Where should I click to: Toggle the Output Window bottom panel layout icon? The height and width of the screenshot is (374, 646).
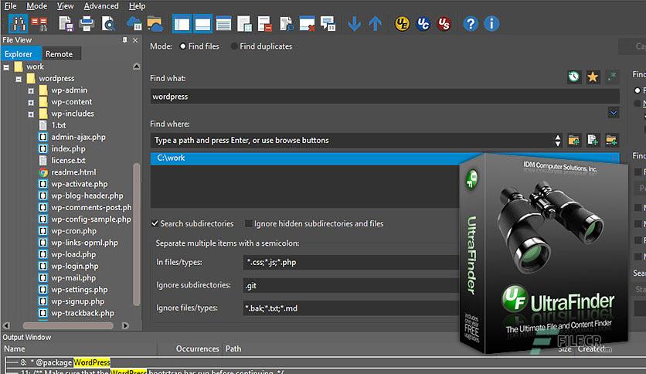[x=202, y=24]
